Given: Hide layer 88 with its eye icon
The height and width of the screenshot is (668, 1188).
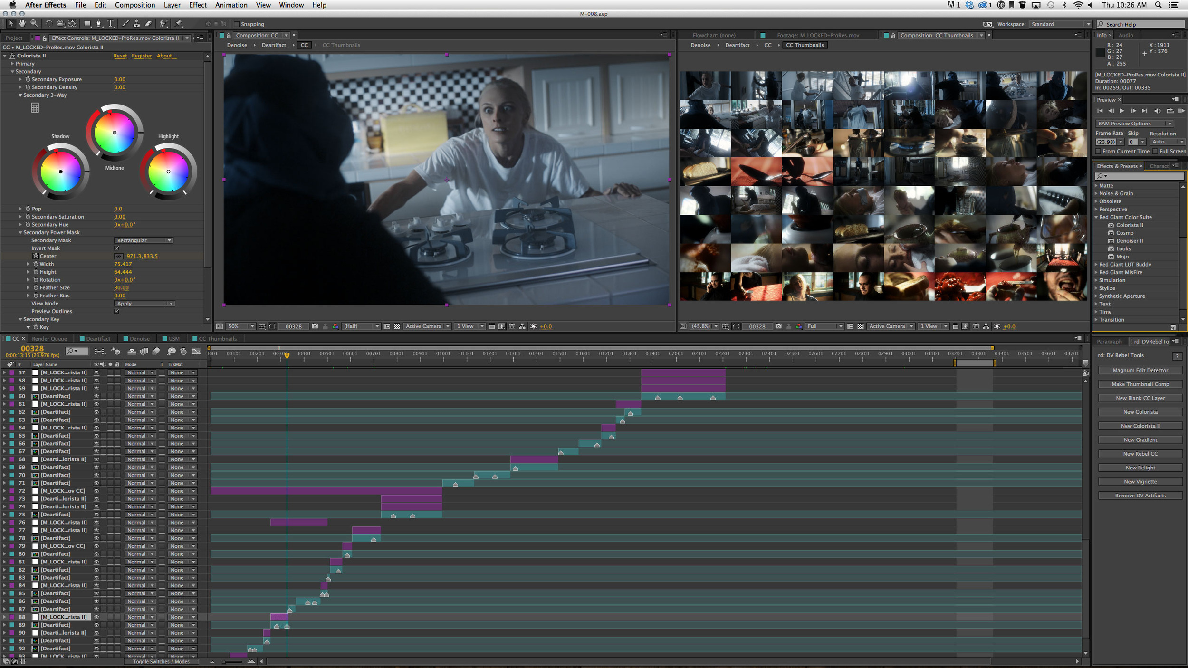Looking at the screenshot, I should pos(96,617).
